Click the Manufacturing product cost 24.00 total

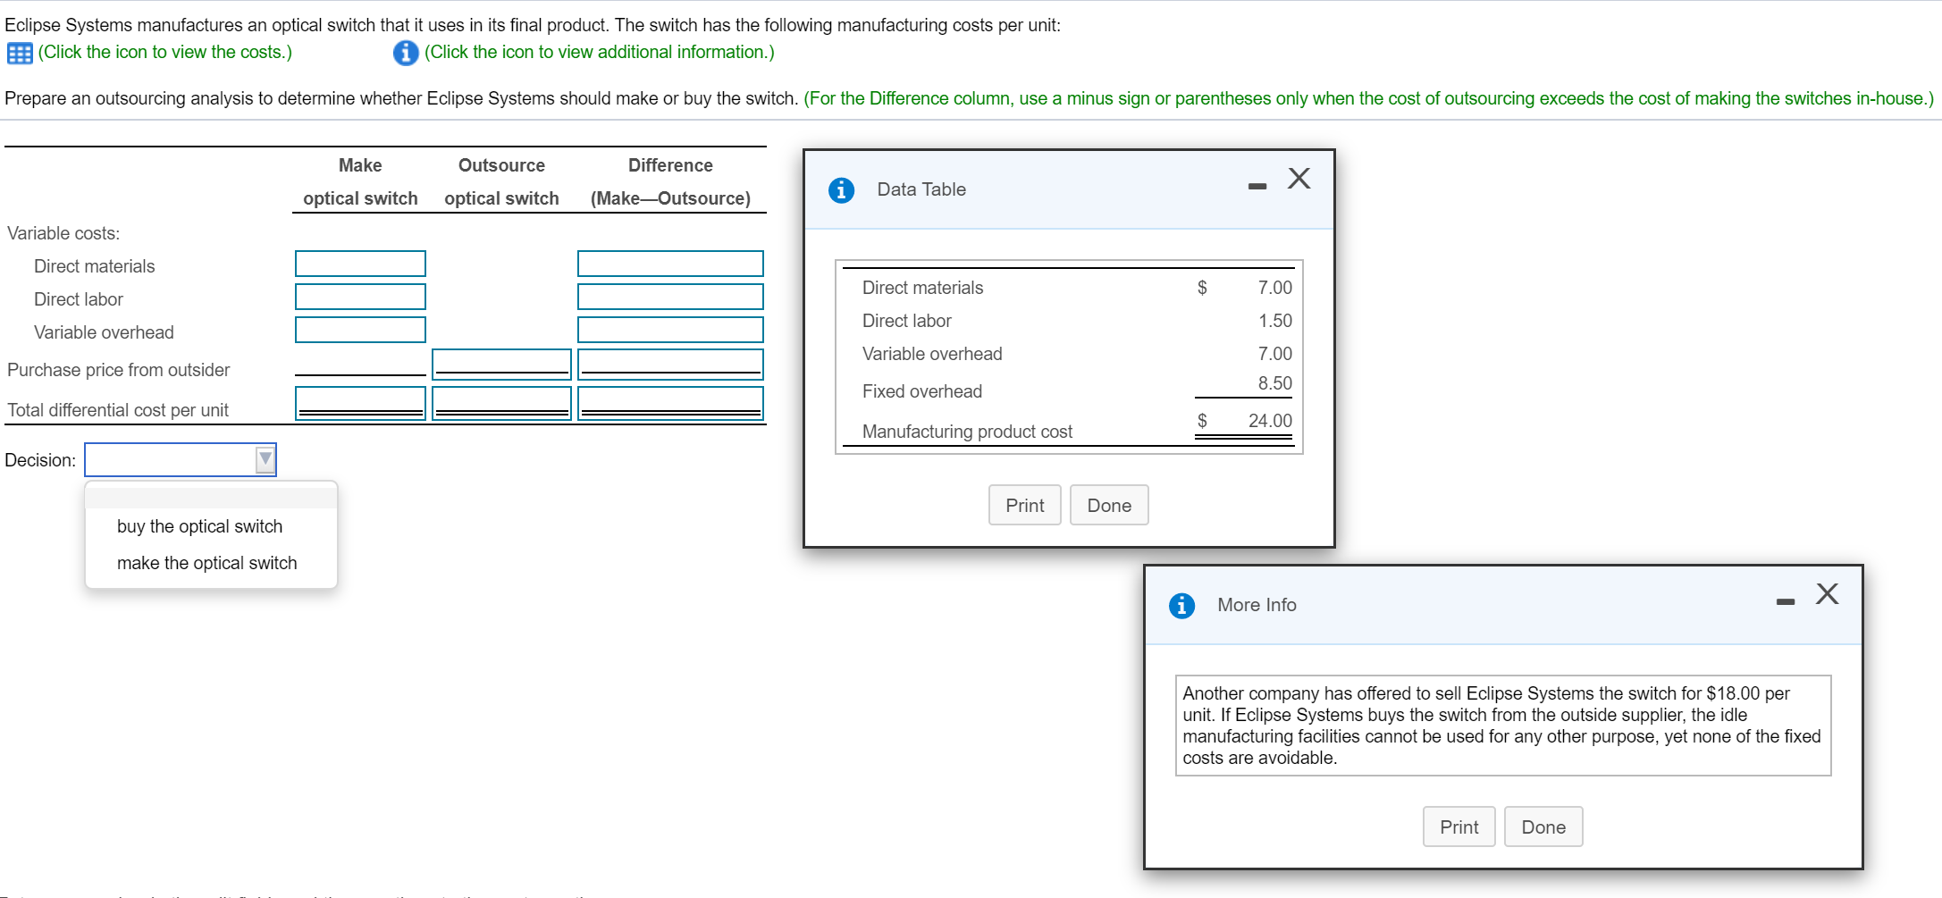(x=1270, y=421)
